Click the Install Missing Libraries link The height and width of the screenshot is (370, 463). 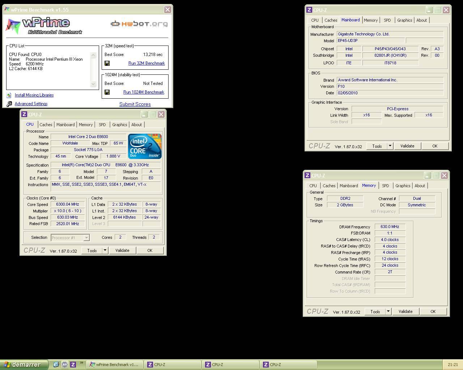(34, 95)
